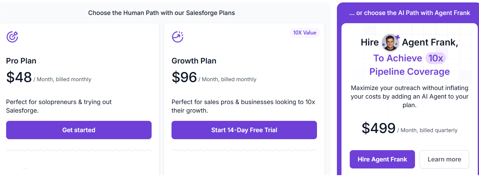The height and width of the screenshot is (177, 479).
Task: Click the 10X Value badge on Growth Plan
Action: (x=304, y=33)
